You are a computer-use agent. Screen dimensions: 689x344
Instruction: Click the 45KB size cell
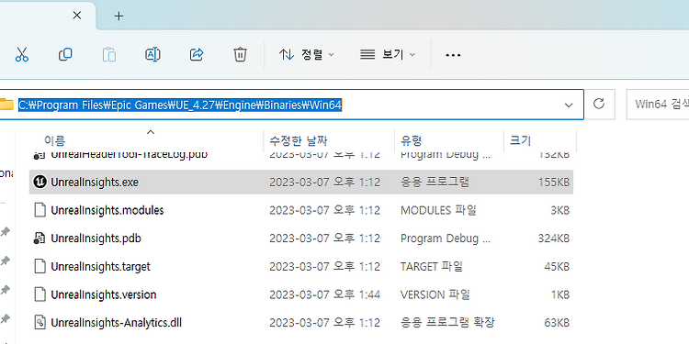pyautogui.click(x=557, y=266)
